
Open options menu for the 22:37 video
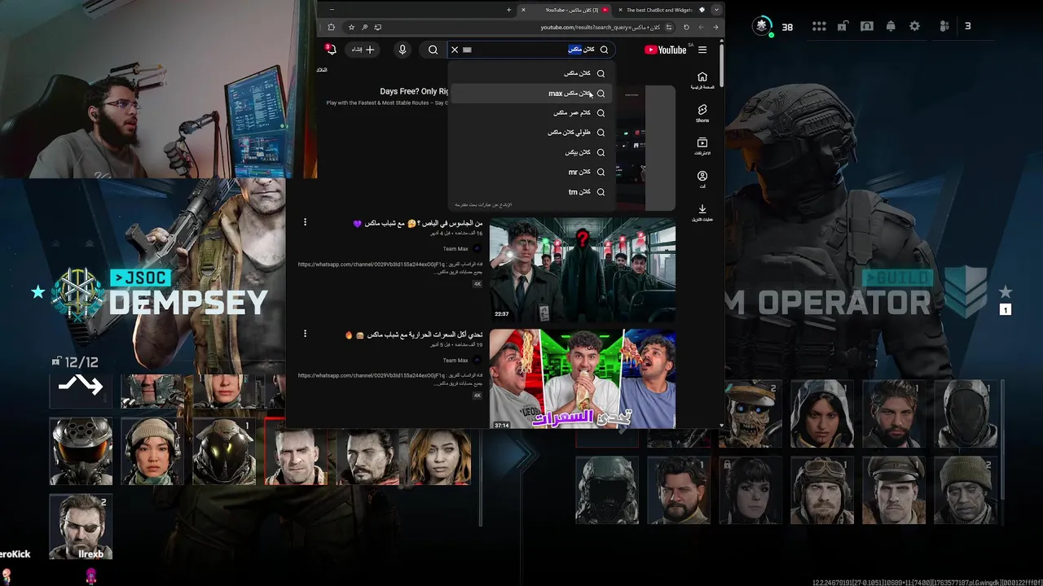(x=305, y=222)
